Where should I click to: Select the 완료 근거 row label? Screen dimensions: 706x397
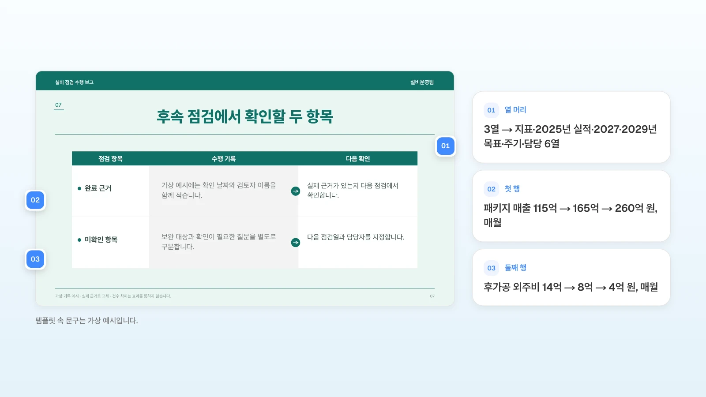tap(98, 188)
